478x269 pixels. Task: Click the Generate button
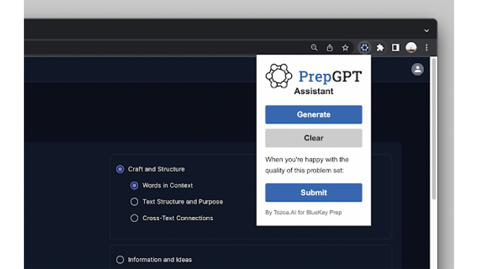314,115
